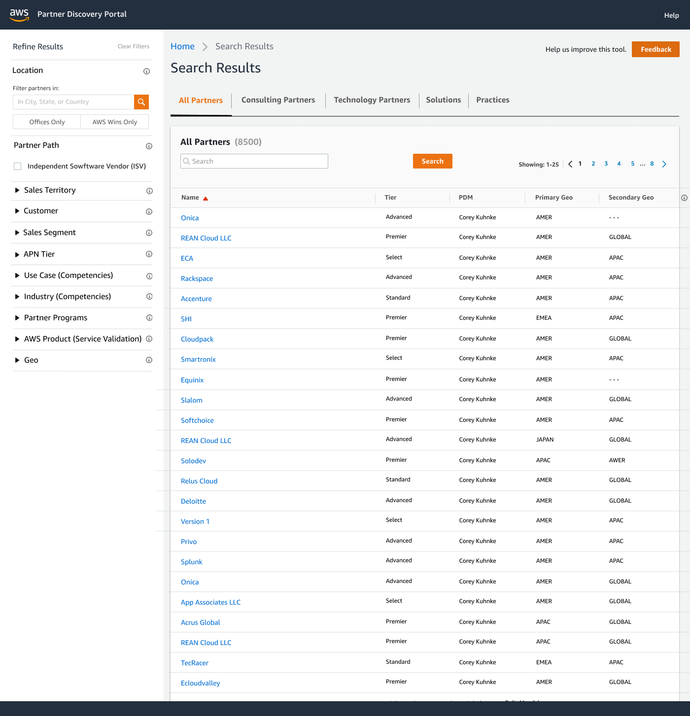
Task: Switch to Consulting Partners tab
Action: pos(278,100)
